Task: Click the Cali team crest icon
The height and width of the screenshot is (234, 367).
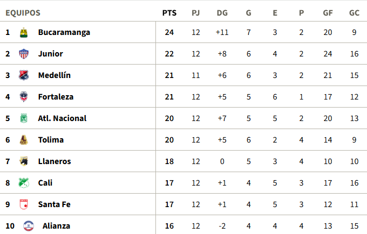Action: pyautogui.click(x=24, y=183)
